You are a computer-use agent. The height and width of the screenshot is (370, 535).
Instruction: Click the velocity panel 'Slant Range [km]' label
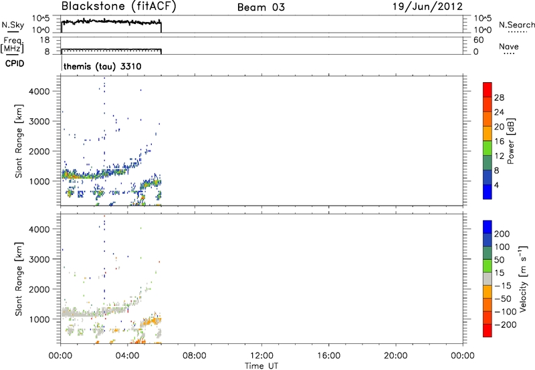point(19,279)
